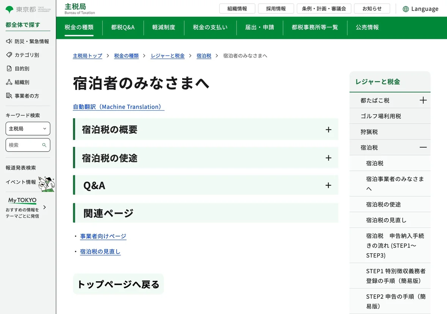Viewport: 447px width, 314px height.
Task: Go to レジャーと税金 breadcrumb link
Action: pyautogui.click(x=168, y=56)
